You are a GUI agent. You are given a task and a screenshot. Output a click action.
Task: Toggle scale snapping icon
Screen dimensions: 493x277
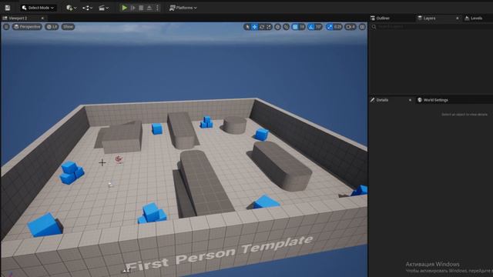pos(329,27)
